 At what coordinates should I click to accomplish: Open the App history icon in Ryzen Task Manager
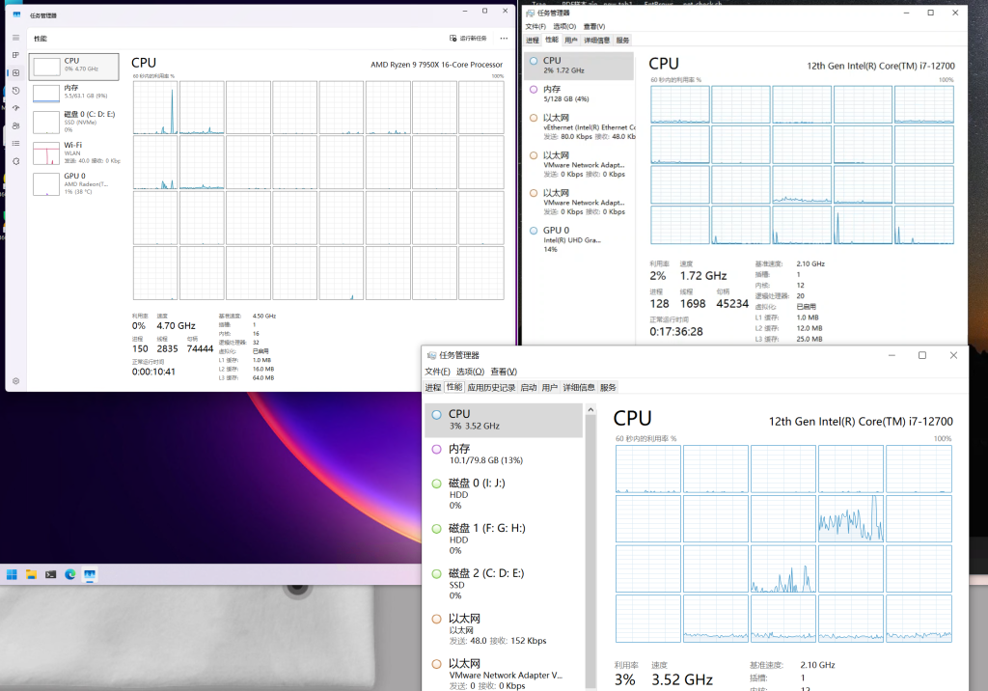click(x=15, y=91)
